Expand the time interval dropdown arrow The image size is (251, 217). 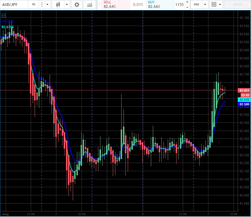pyautogui.click(x=47, y=5)
